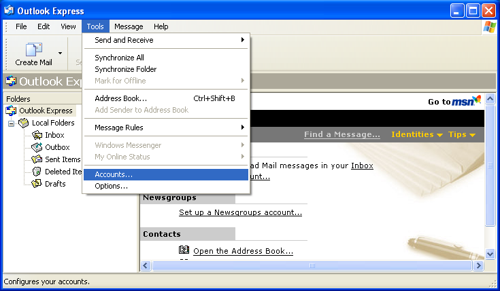Select Outlook Express root tree label
The height and width of the screenshot is (291, 500).
46,111
